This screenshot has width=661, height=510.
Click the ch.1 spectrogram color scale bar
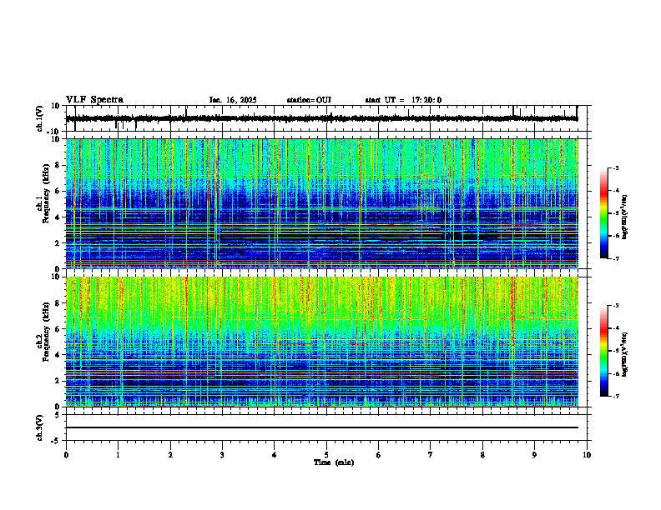[x=604, y=213]
